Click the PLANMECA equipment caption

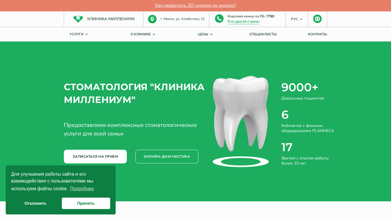(308, 128)
